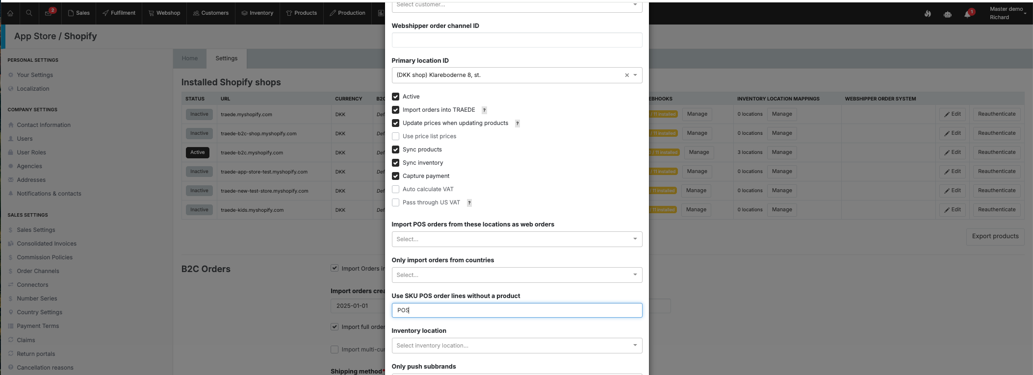Click the Export products button
This screenshot has width=1033, height=375.
[x=995, y=236]
